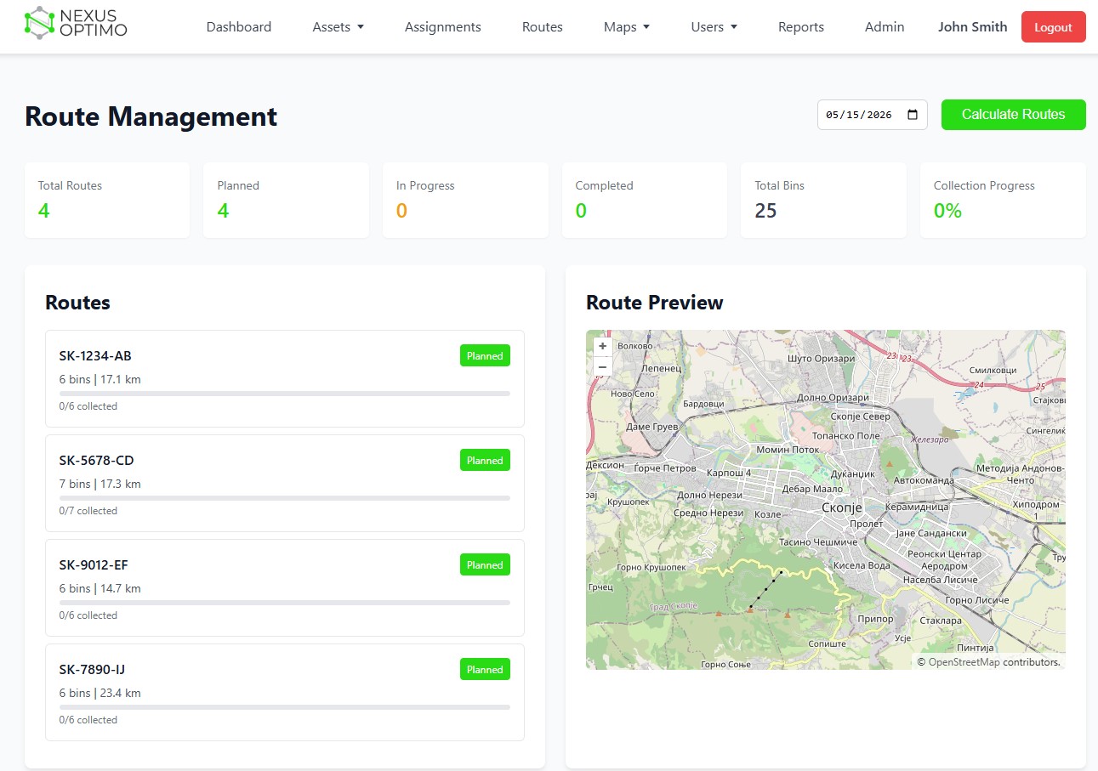Click the Total Routes stat card

coord(107,201)
